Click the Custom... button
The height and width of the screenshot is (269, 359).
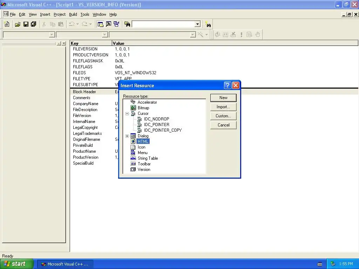pos(223,116)
